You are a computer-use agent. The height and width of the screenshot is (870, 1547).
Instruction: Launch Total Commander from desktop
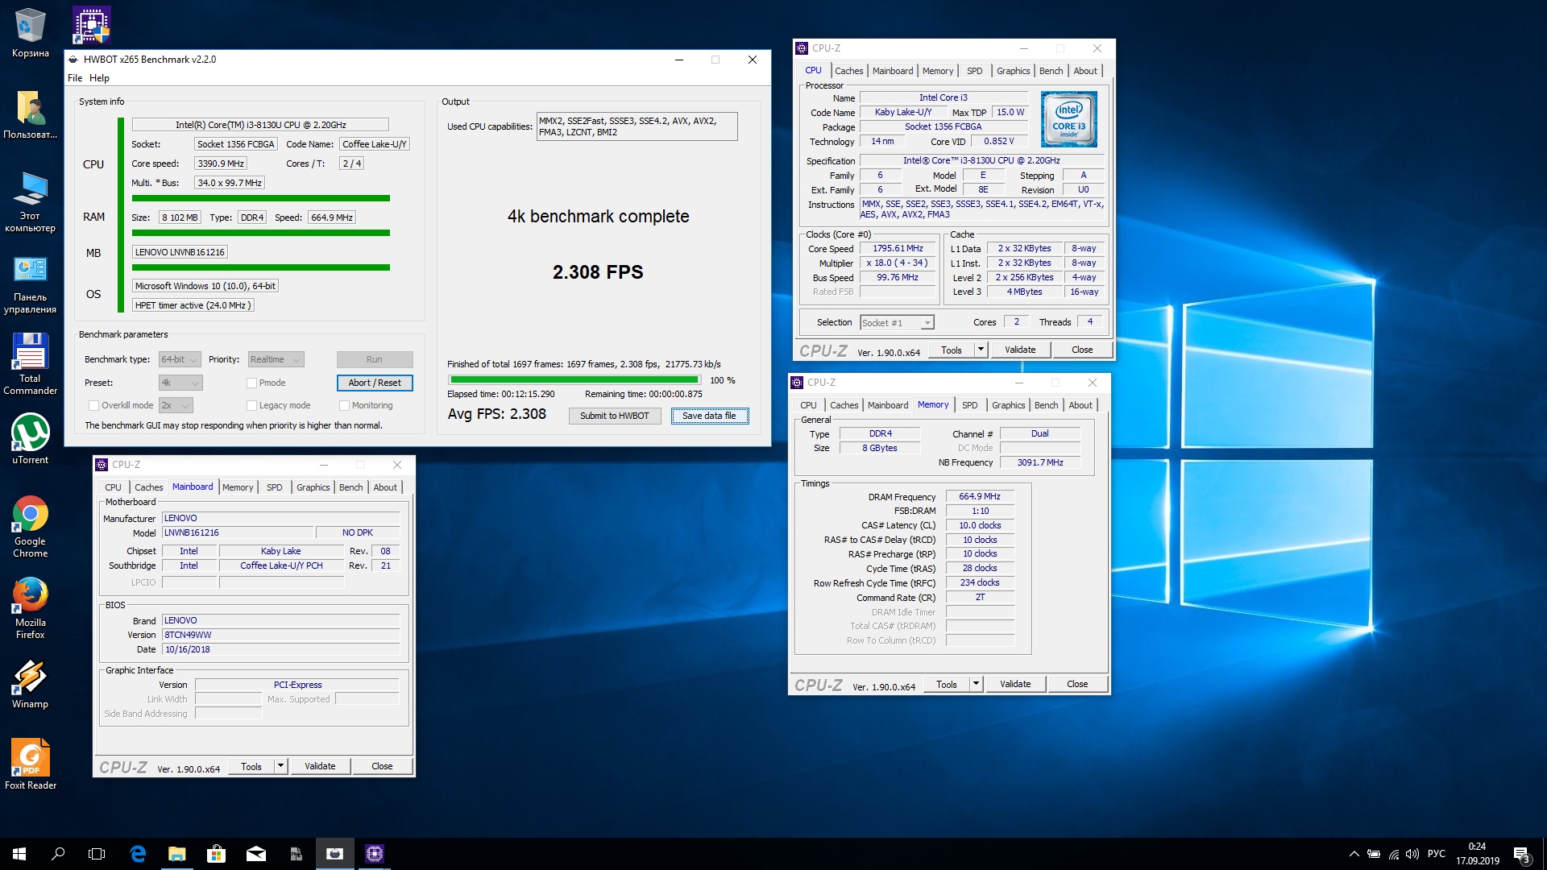pos(30,364)
